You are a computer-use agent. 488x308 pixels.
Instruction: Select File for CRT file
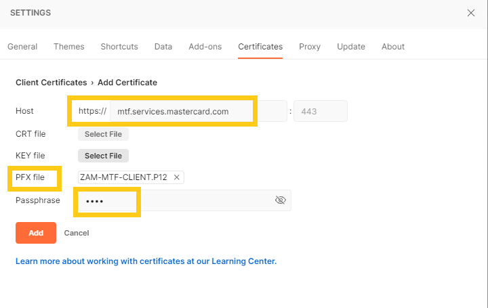103,134
